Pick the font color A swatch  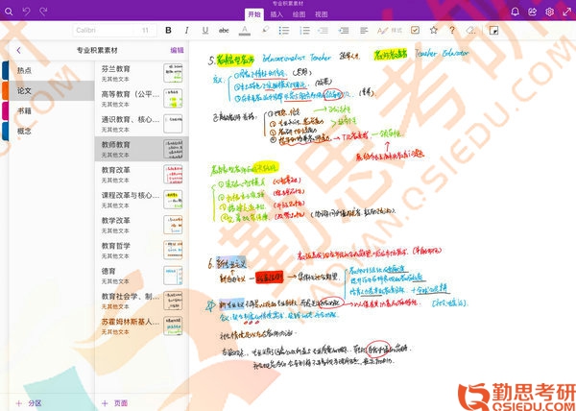[245, 31]
